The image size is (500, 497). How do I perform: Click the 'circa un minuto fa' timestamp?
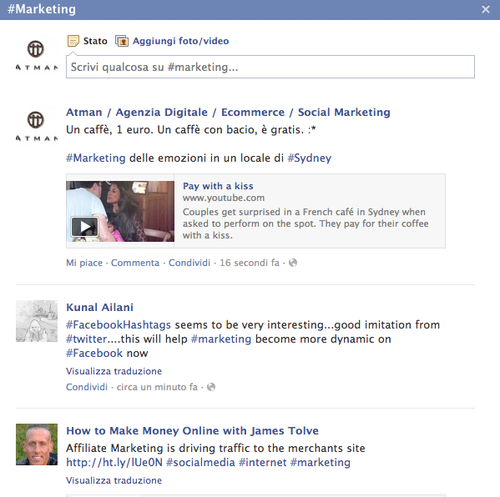[157, 387]
